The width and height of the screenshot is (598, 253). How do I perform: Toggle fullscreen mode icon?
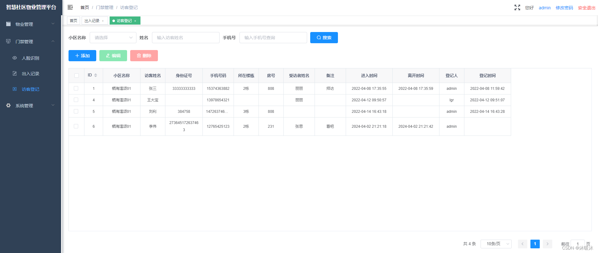(517, 7)
